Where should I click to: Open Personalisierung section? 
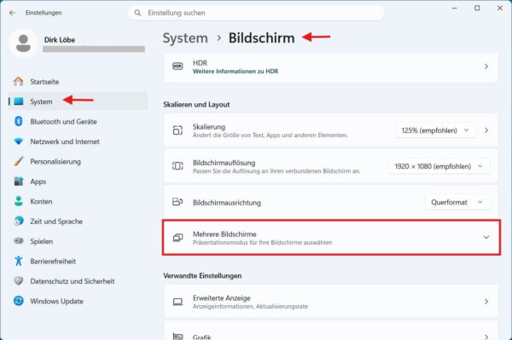point(78,161)
